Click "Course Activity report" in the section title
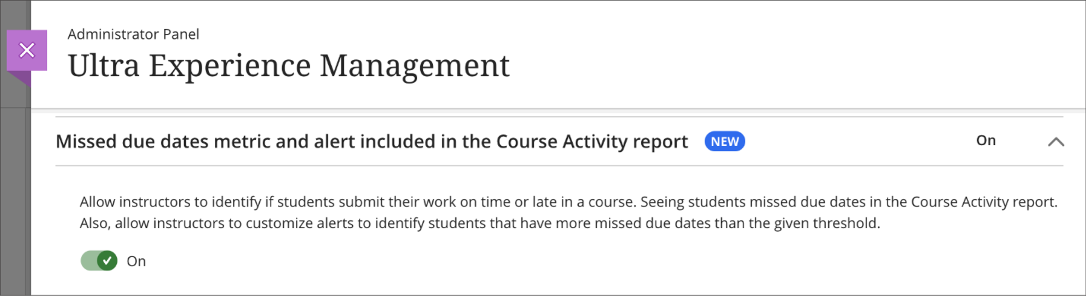Viewport: 1087px width, 297px height. [591, 142]
